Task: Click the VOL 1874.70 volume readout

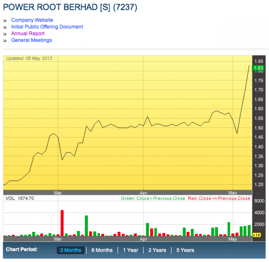Action: pyautogui.click(x=20, y=198)
